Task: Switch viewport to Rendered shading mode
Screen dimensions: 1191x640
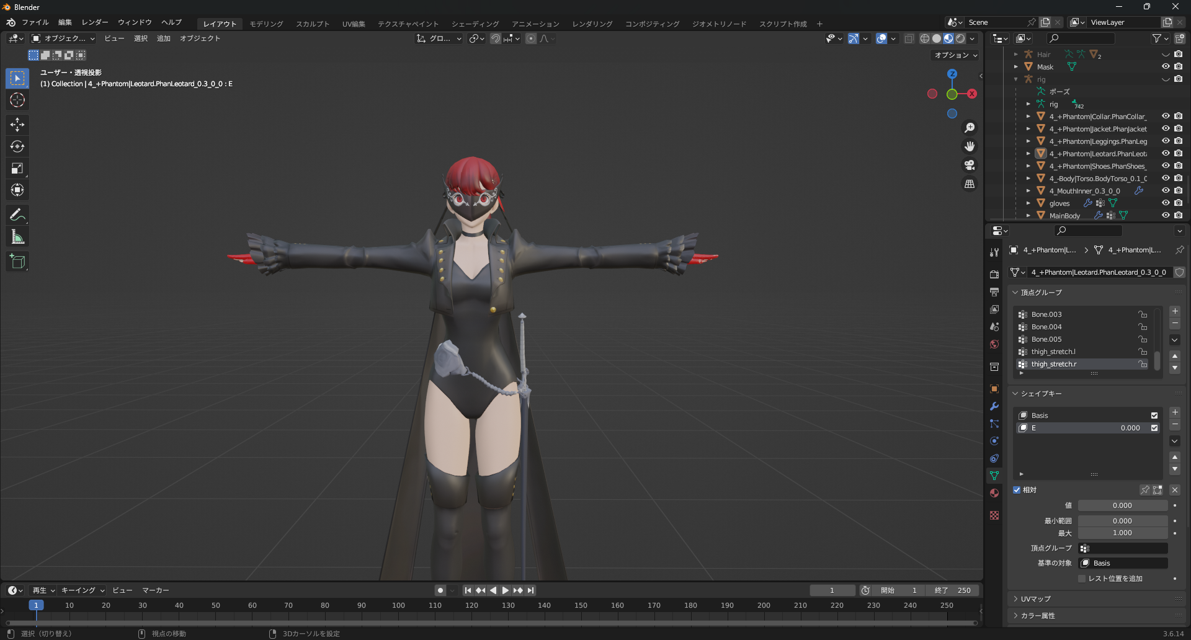Action: [x=961, y=38]
